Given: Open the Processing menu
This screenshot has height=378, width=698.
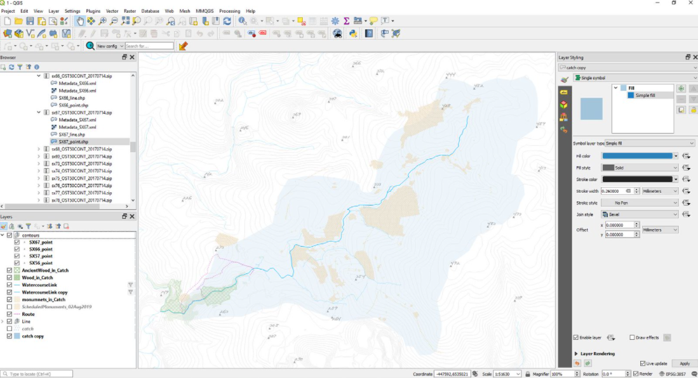Looking at the screenshot, I should pyautogui.click(x=229, y=11).
